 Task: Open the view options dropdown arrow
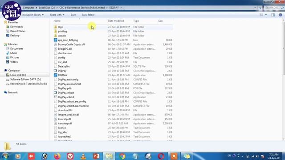(266, 15)
